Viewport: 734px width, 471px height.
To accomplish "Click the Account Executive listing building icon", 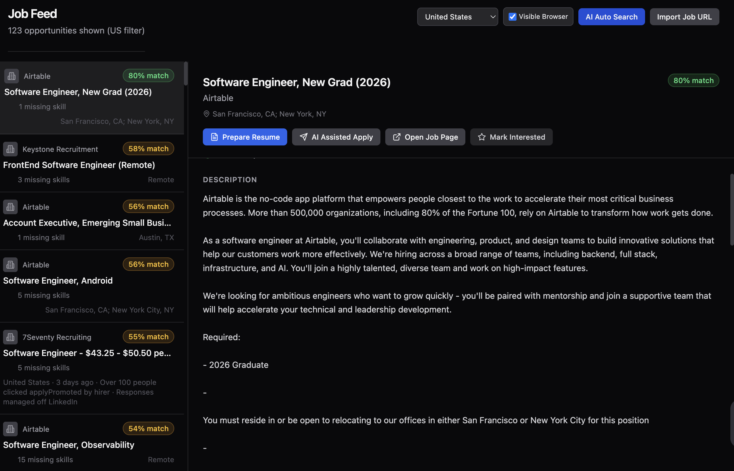I will [x=10, y=207].
